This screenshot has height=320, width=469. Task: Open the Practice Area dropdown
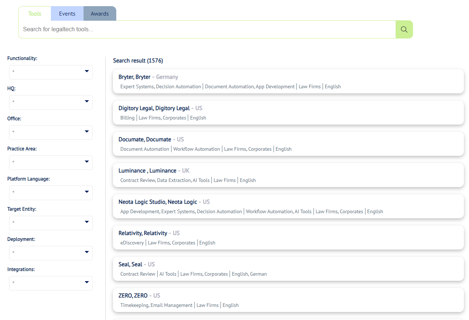51,163
